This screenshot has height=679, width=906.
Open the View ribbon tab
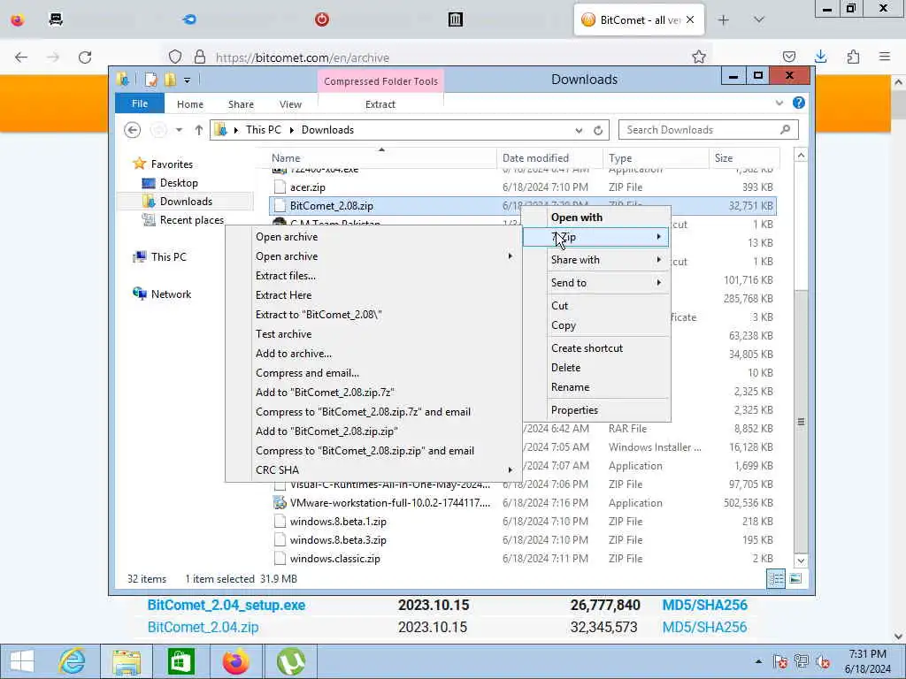click(290, 104)
